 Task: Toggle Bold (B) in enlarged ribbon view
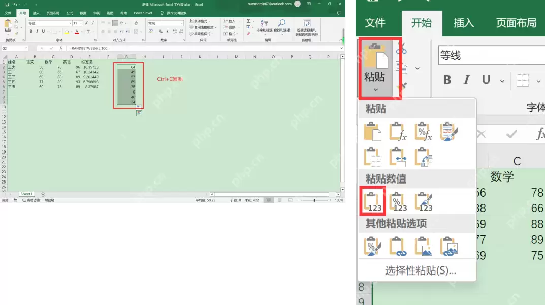click(x=447, y=80)
